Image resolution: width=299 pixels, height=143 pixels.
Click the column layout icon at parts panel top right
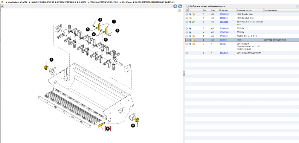297,6
